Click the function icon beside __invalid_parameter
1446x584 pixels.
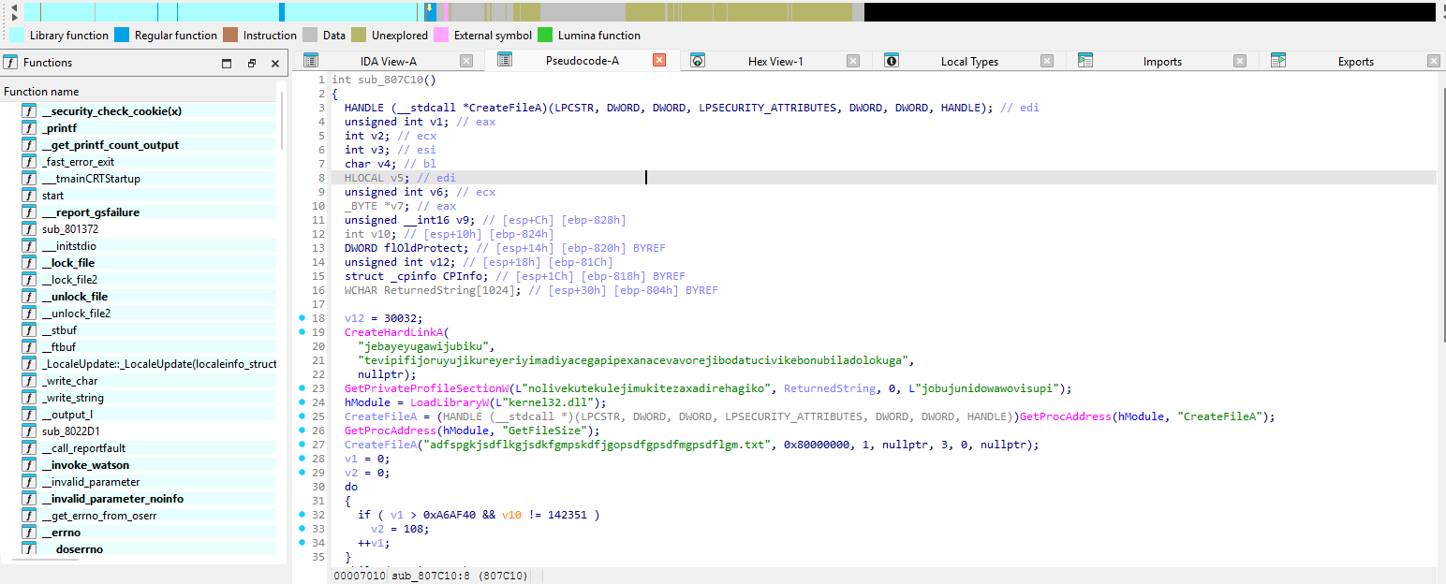pos(29,482)
